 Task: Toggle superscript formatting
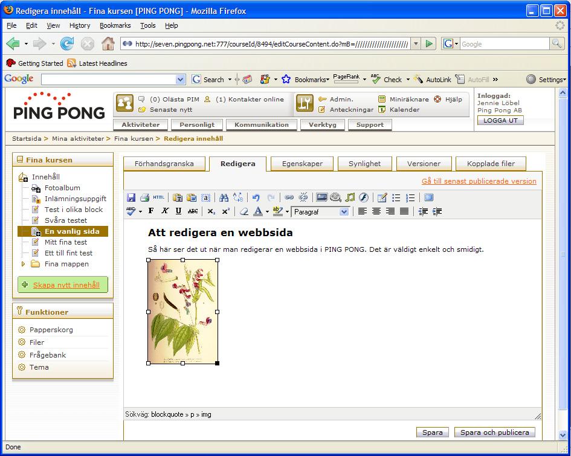click(226, 211)
